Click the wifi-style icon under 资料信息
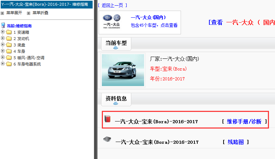Image resolution: width=275 pixels, height=159 pixels. 116,103
